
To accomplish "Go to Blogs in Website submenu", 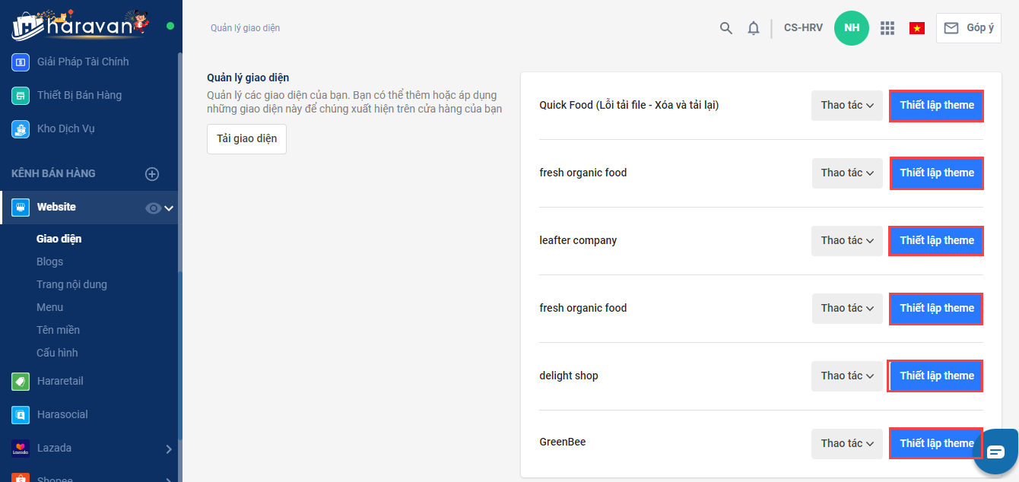I will point(49,262).
